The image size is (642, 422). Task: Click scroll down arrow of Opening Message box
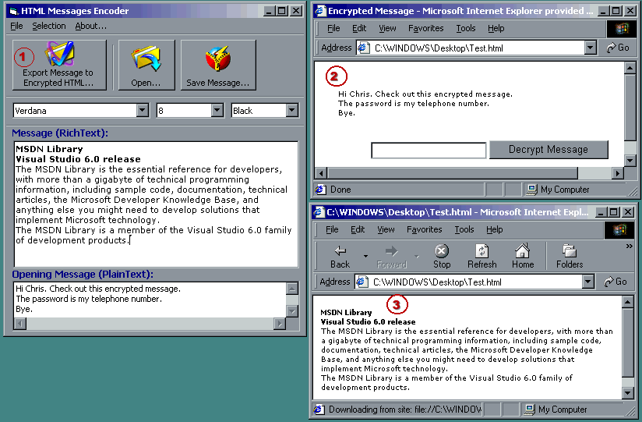click(292, 311)
